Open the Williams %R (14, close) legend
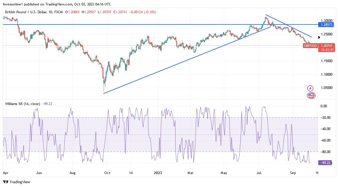The height and width of the screenshot is (187, 339). [x=22, y=104]
